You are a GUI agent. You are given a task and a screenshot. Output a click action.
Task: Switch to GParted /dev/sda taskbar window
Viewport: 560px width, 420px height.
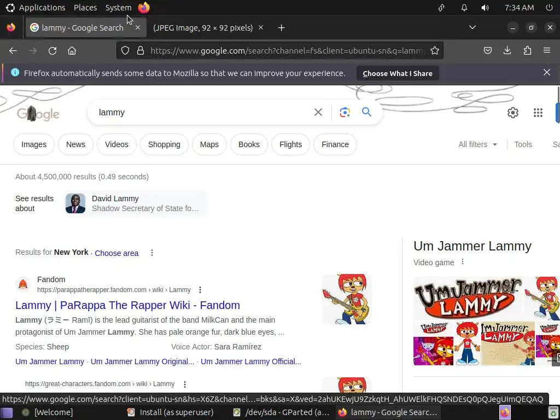coord(282,412)
